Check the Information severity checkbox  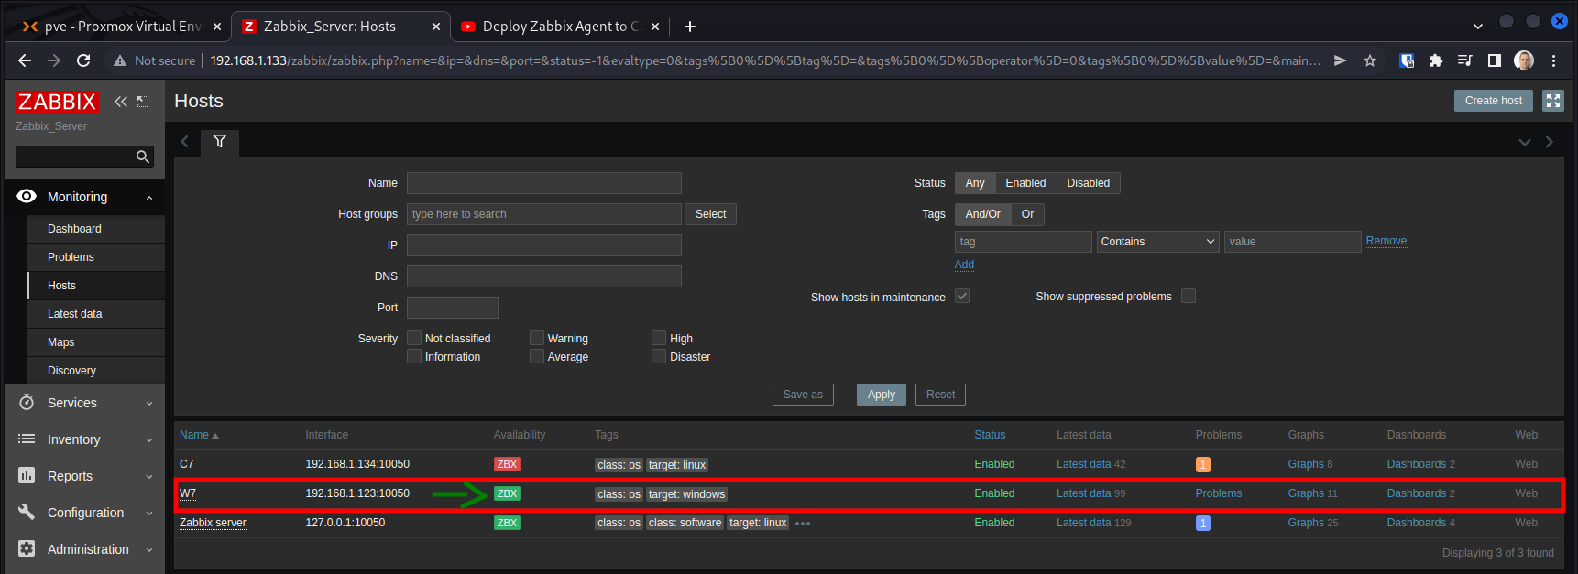coord(414,356)
